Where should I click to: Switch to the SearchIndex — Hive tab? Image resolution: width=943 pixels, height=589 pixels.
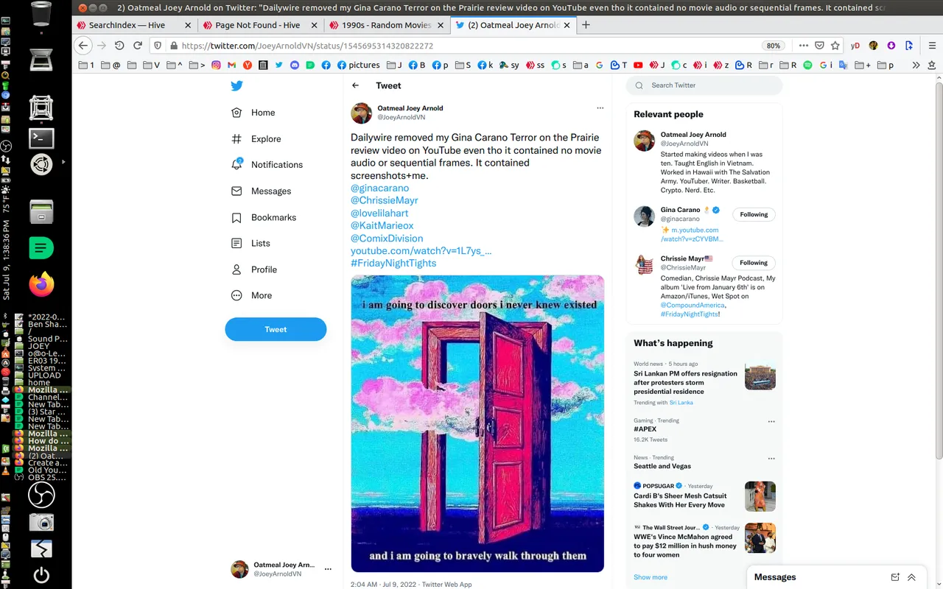pyautogui.click(x=127, y=25)
